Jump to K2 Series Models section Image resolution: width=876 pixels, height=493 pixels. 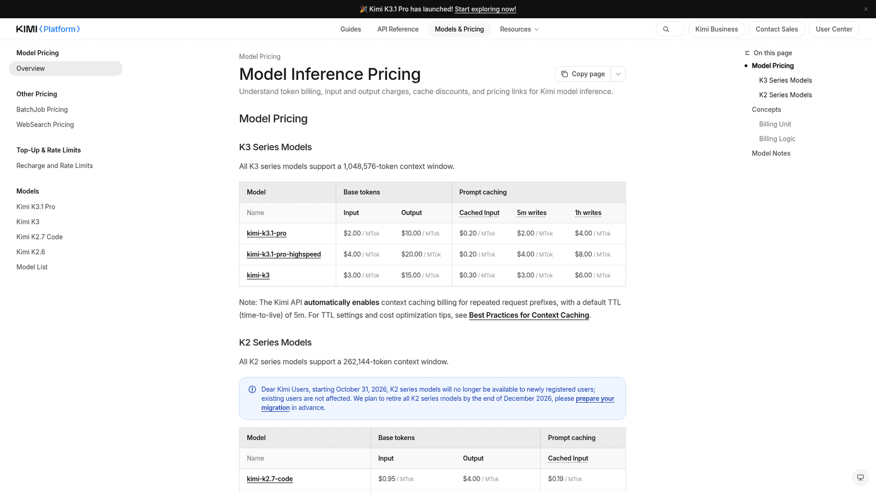point(785,95)
